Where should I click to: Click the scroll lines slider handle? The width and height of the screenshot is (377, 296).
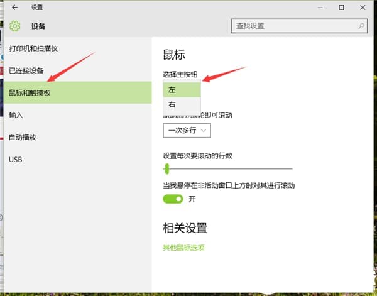point(167,169)
